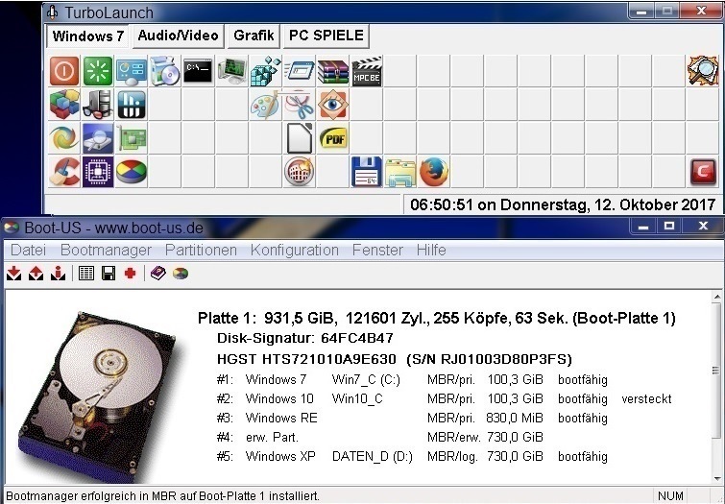Open the green circuit board card icon
Viewport: 725px width, 504px height.
132,138
